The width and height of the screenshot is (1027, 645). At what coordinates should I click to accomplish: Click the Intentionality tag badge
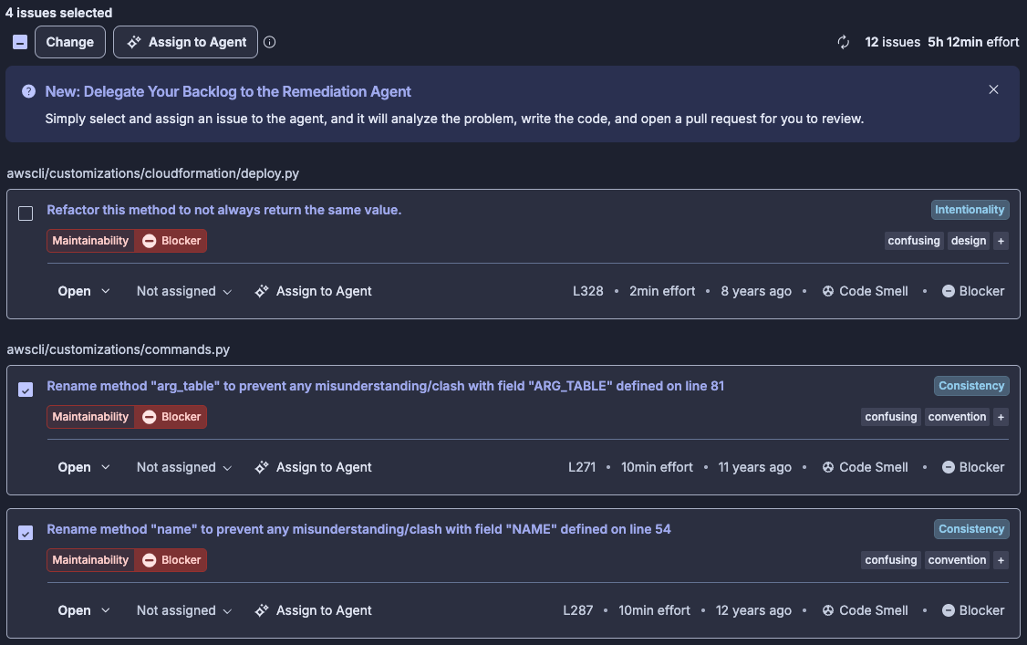(970, 210)
